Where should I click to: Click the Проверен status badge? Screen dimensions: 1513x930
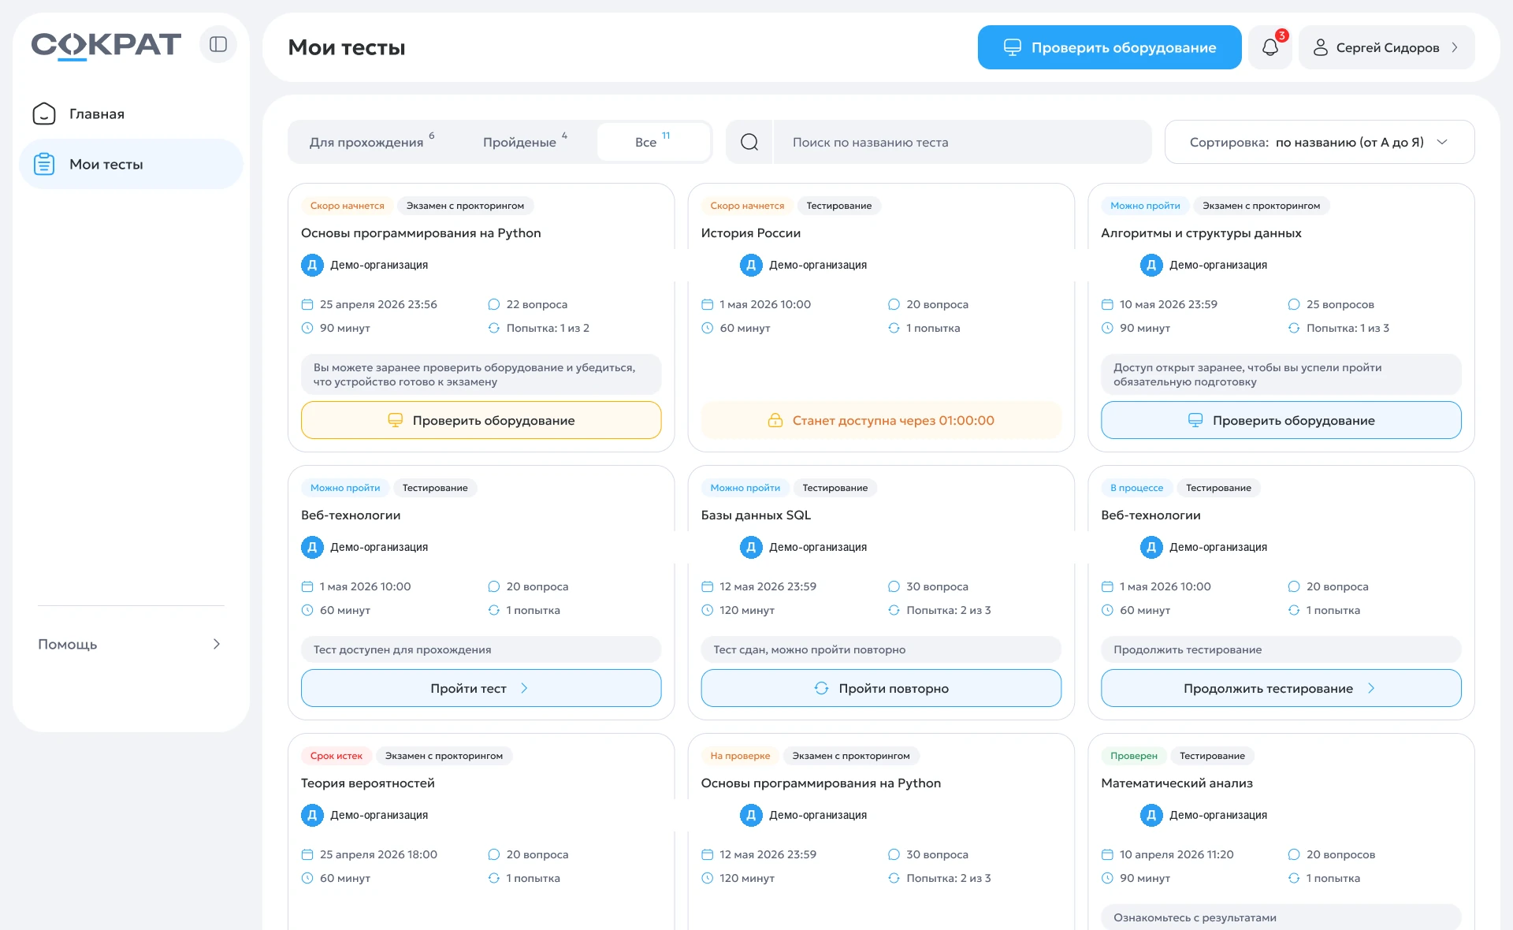[x=1134, y=756]
